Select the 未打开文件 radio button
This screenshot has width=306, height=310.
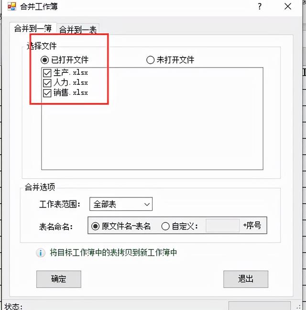[x=150, y=60]
